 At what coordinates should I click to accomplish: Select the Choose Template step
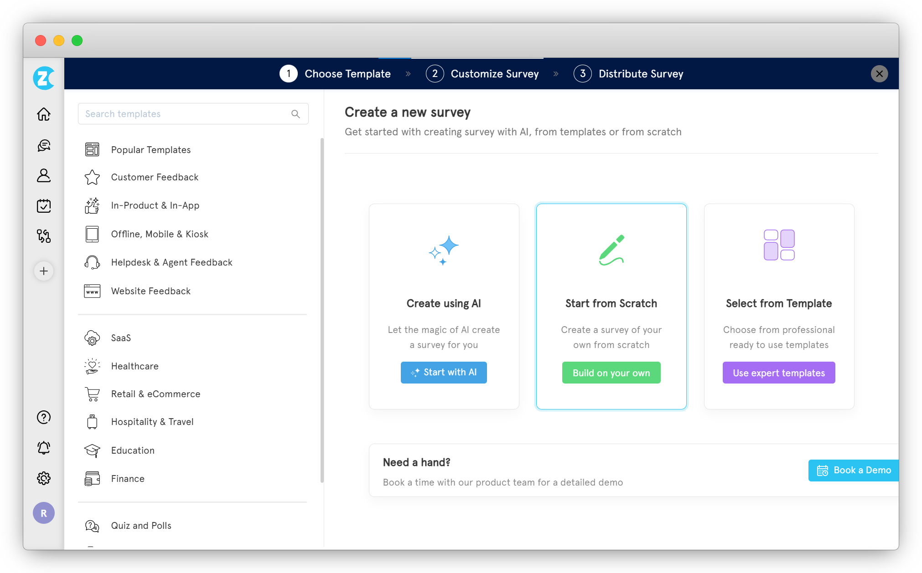335,74
